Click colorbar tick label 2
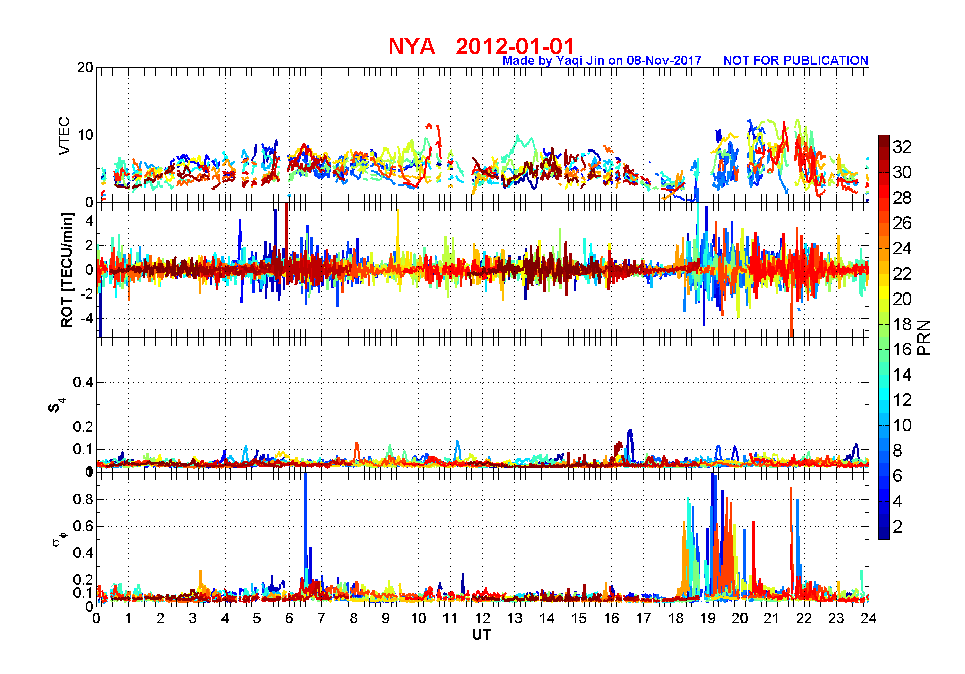This screenshot has width=965, height=674. (x=897, y=527)
